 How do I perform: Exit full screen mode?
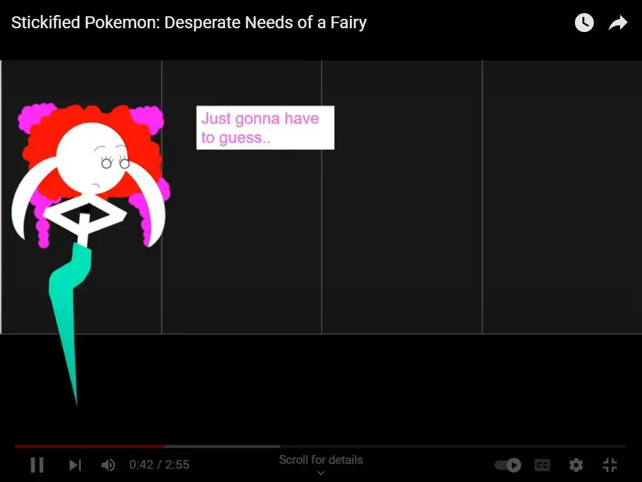pos(609,465)
